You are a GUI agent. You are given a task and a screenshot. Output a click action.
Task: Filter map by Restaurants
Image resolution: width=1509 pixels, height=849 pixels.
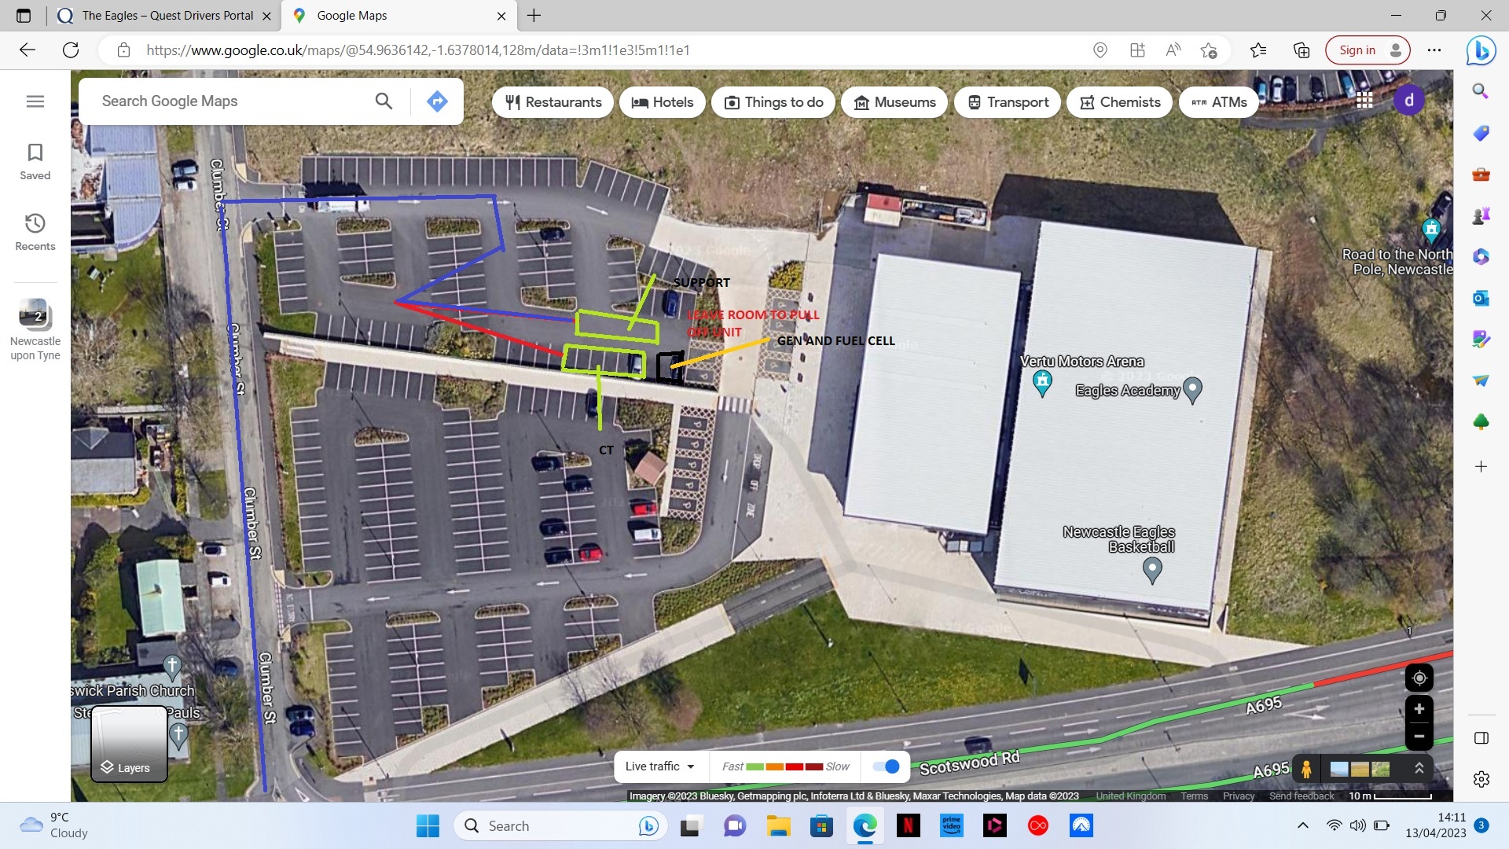(553, 102)
